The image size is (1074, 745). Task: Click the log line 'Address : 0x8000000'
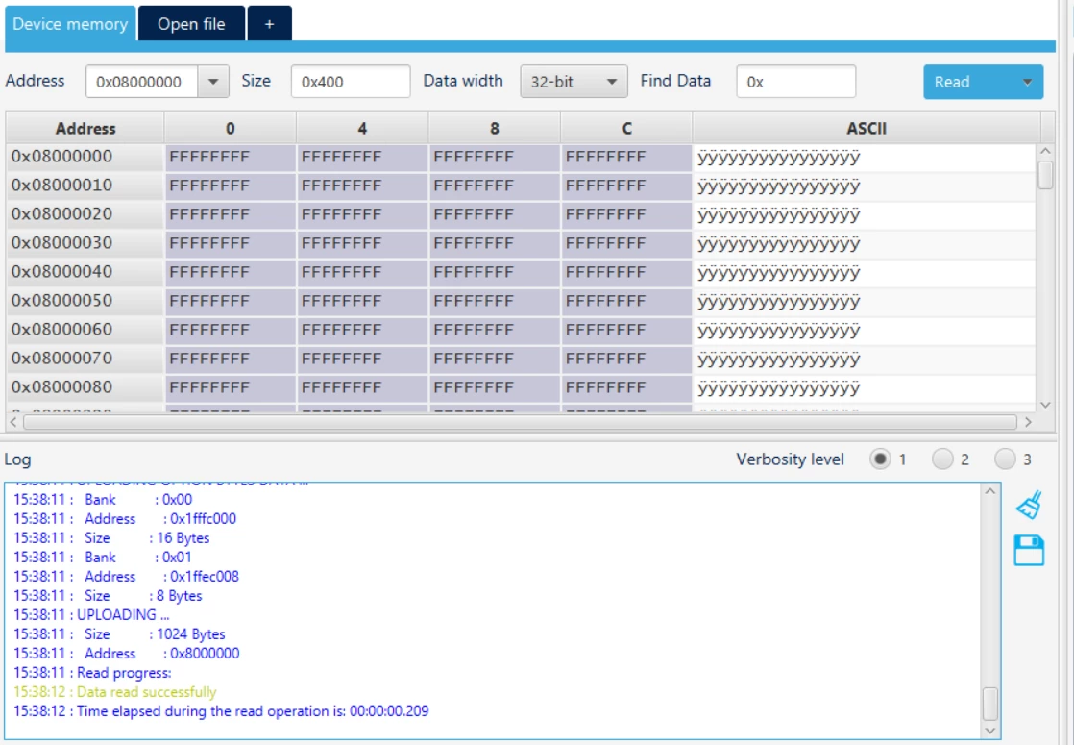[127, 653]
